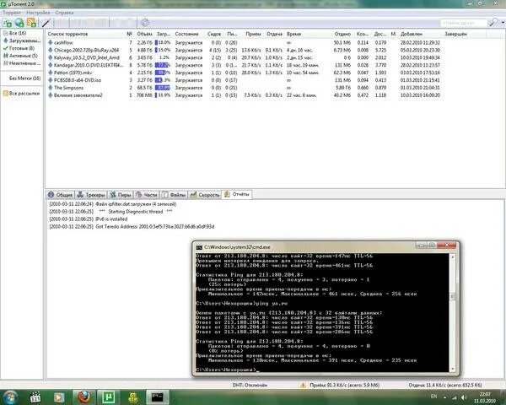
Task: Click the search input field
Action: pyautogui.click(x=463, y=23)
